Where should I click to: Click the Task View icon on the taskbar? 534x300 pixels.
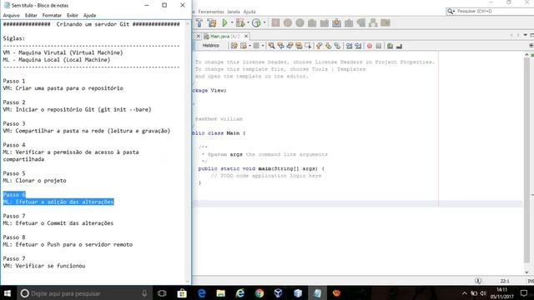(x=162, y=293)
